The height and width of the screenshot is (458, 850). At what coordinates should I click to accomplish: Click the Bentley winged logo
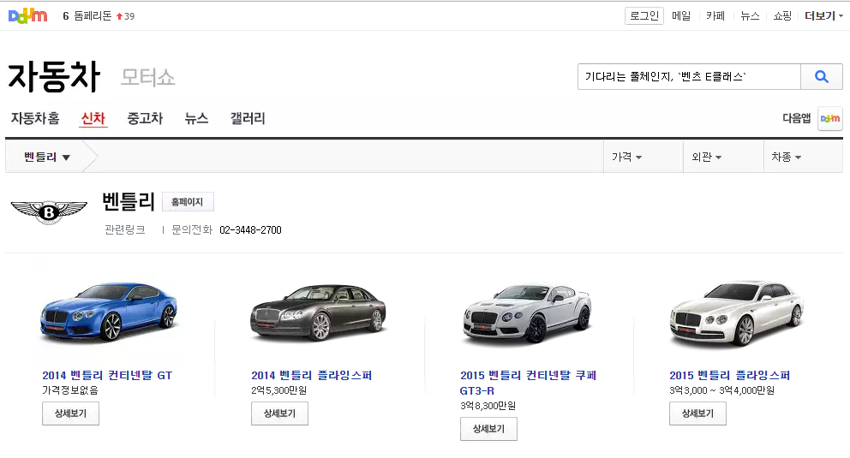(49, 211)
